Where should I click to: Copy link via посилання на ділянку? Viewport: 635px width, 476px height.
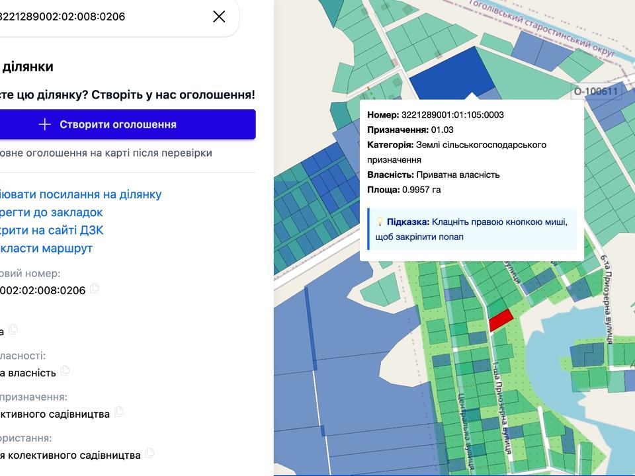[x=80, y=194]
